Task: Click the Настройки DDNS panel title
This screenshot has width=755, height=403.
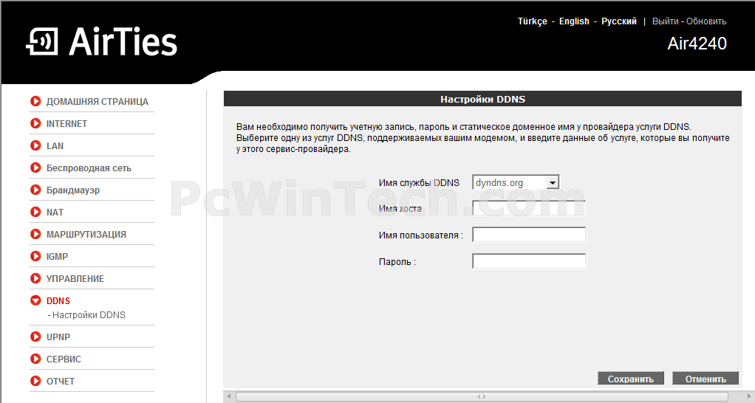Action: tap(482, 99)
